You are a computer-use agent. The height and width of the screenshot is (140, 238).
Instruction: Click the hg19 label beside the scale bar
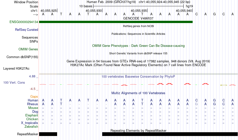pos(189,6)
